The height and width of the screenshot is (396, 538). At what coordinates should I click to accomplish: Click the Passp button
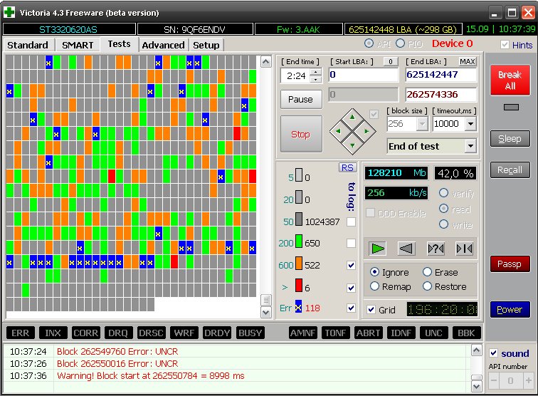point(510,264)
